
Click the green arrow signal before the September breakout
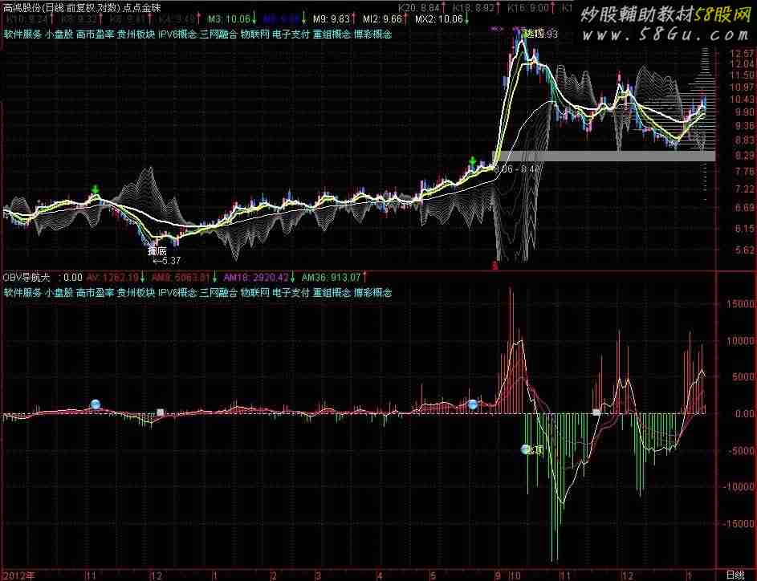point(474,161)
